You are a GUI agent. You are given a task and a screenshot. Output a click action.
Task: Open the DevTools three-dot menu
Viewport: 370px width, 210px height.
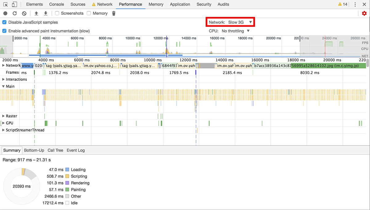click(x=355, y=4)
